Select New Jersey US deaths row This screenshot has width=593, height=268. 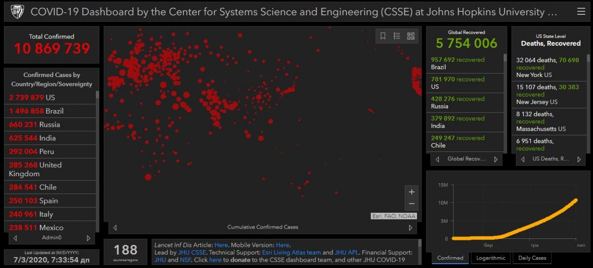click(549, 94)
